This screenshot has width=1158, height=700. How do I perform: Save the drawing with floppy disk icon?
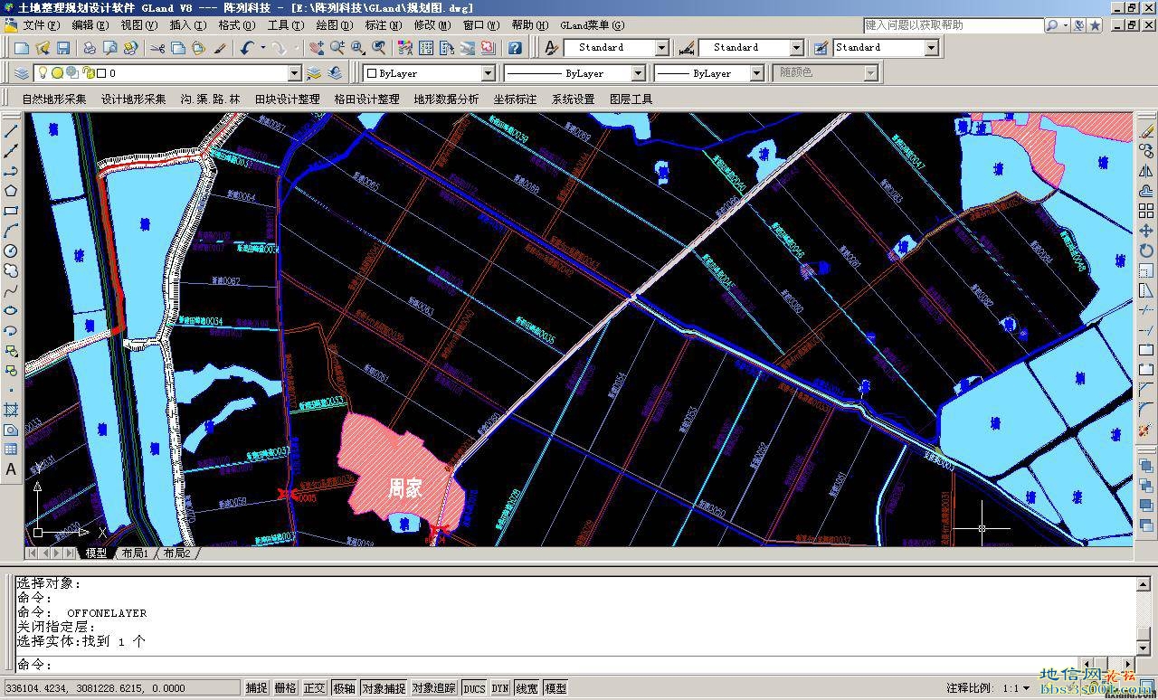[x=63, y=48]
